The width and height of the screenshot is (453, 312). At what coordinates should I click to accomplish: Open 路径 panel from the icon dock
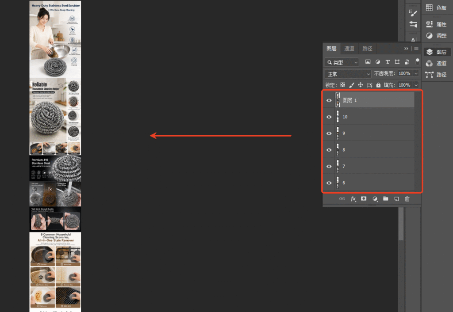tap(436, 75)
